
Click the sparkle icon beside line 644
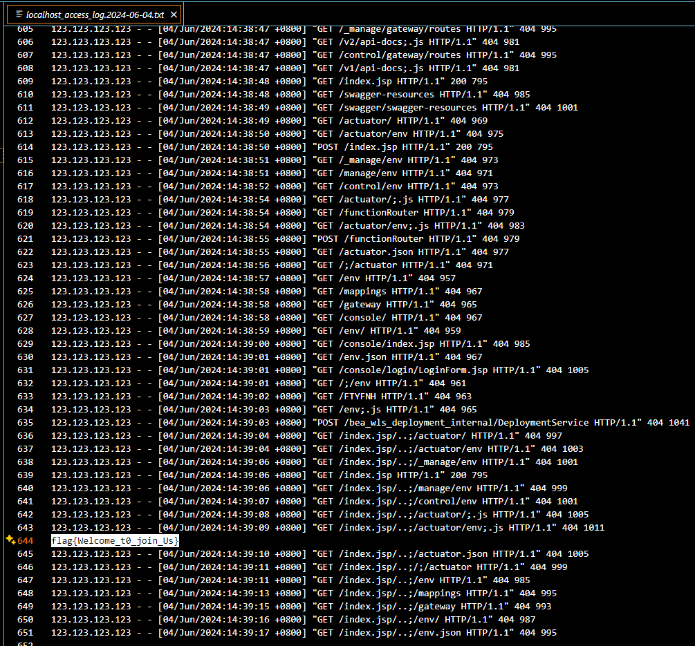point(10,540)
